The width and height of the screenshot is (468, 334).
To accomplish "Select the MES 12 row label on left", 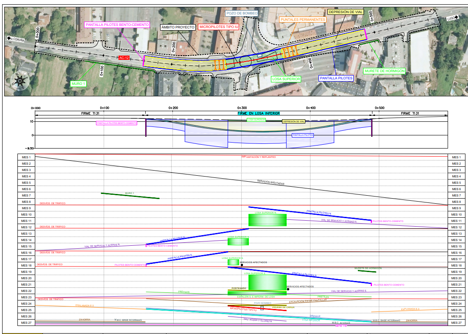I will pyautogui.click(x=26, y=227).
